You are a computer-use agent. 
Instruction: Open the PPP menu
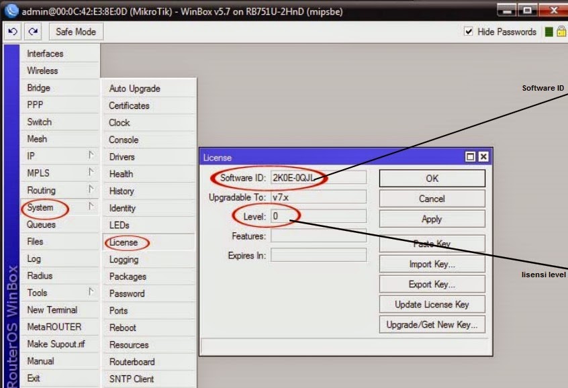coord(60,105)
